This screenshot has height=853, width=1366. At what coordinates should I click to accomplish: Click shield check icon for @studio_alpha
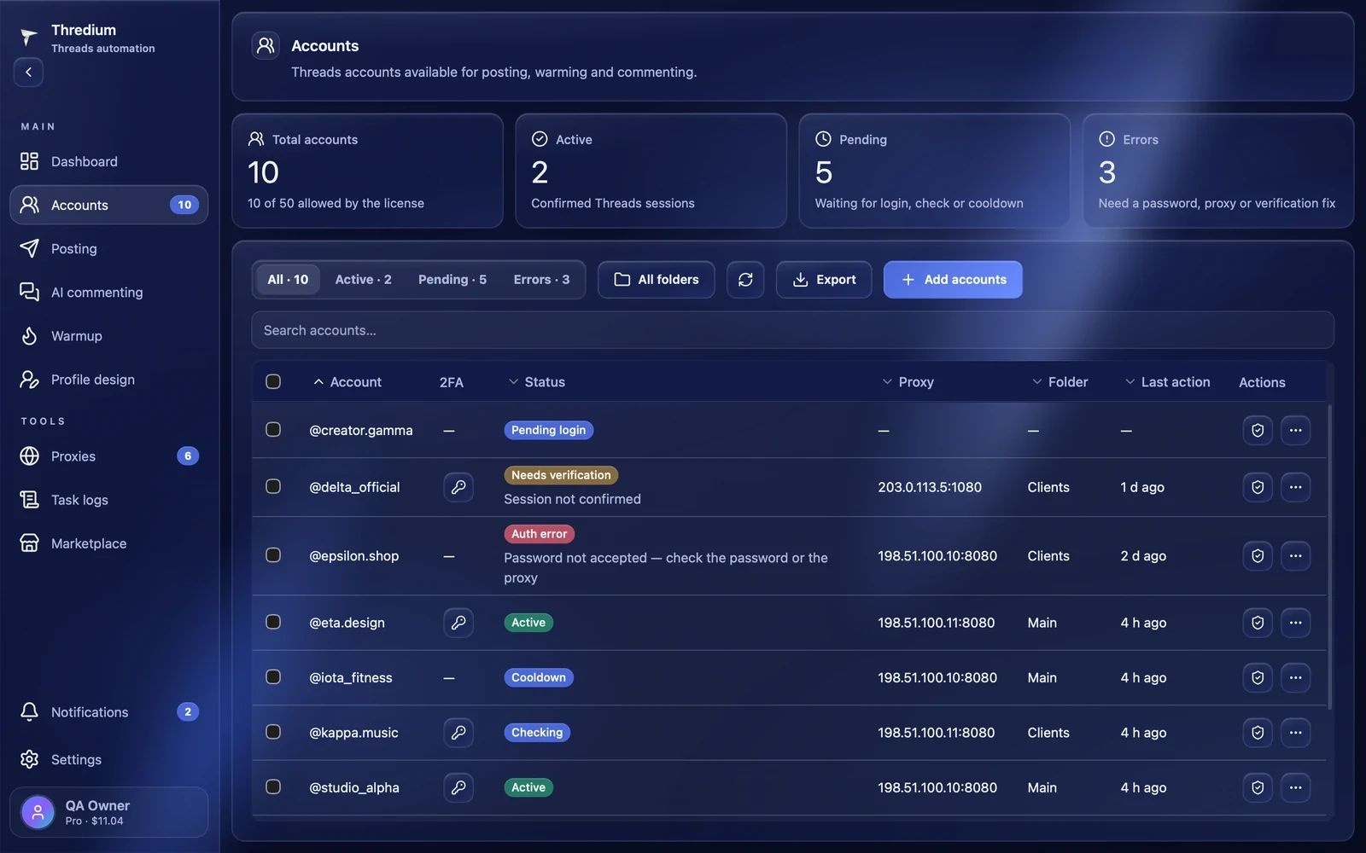[x=1258, y=787]
